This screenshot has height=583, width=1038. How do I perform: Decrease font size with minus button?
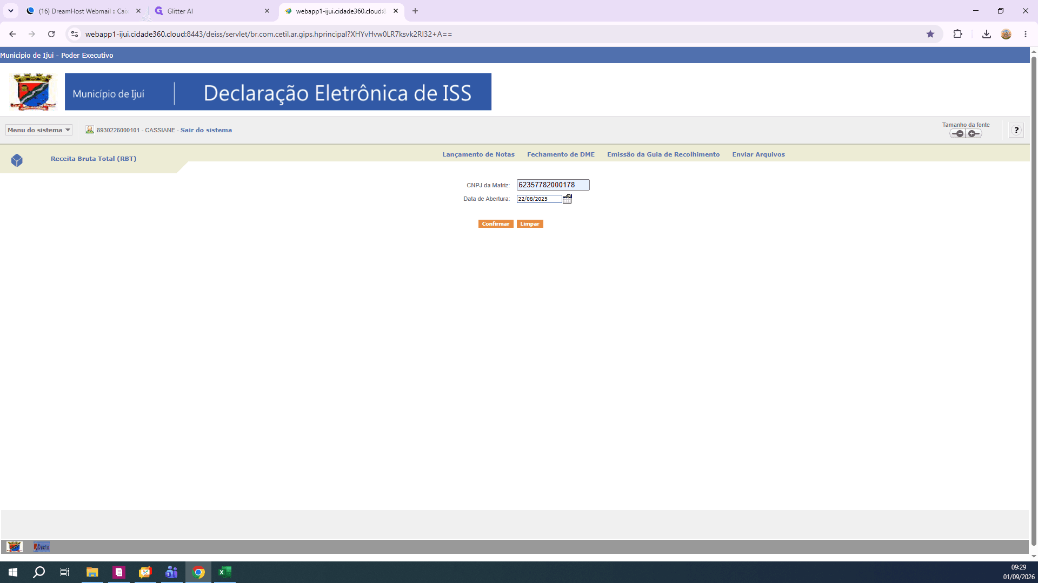[958, 134]
